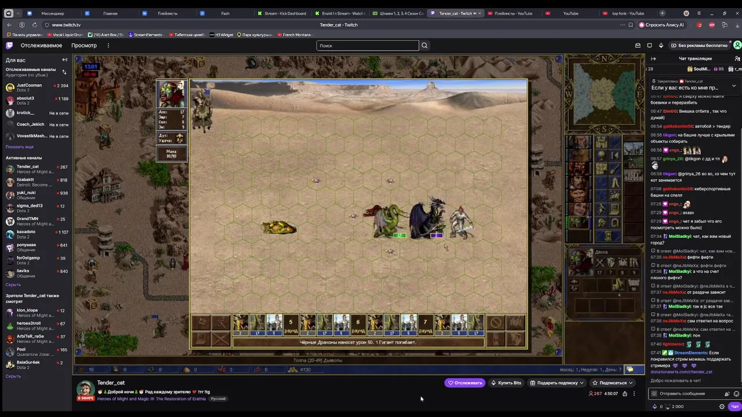Click the Поиск search field
Viewport: 742px width, 417px height.
tap(368, 45)
